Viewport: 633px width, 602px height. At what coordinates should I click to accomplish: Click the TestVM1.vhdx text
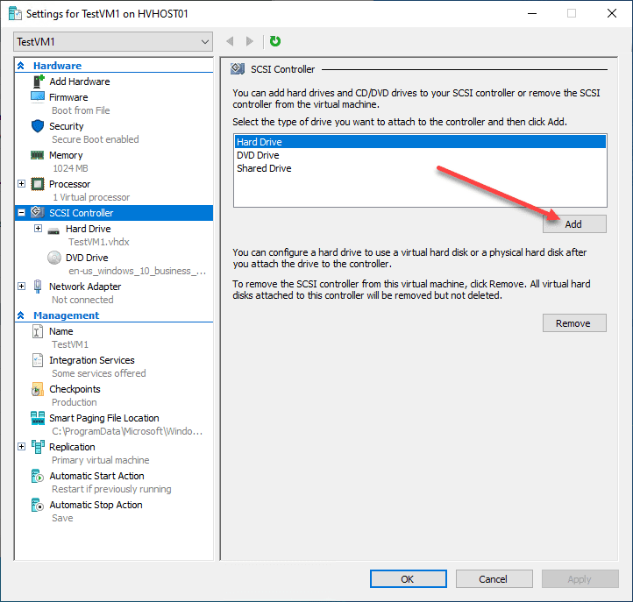tap(99, 242)
